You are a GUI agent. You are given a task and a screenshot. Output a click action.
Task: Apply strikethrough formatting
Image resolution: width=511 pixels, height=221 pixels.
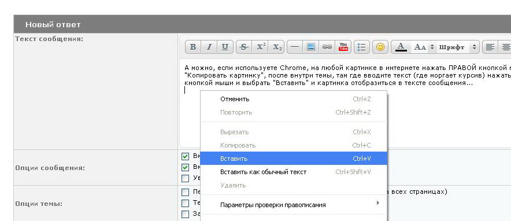tap(243, 47)
